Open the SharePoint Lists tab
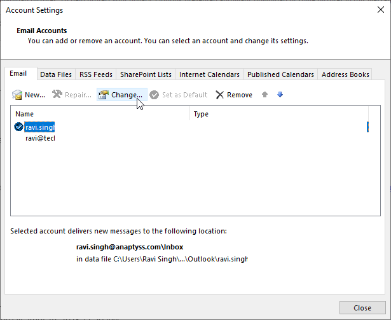Viewport: 391px width, 320px height. click(x=146, y=74)
